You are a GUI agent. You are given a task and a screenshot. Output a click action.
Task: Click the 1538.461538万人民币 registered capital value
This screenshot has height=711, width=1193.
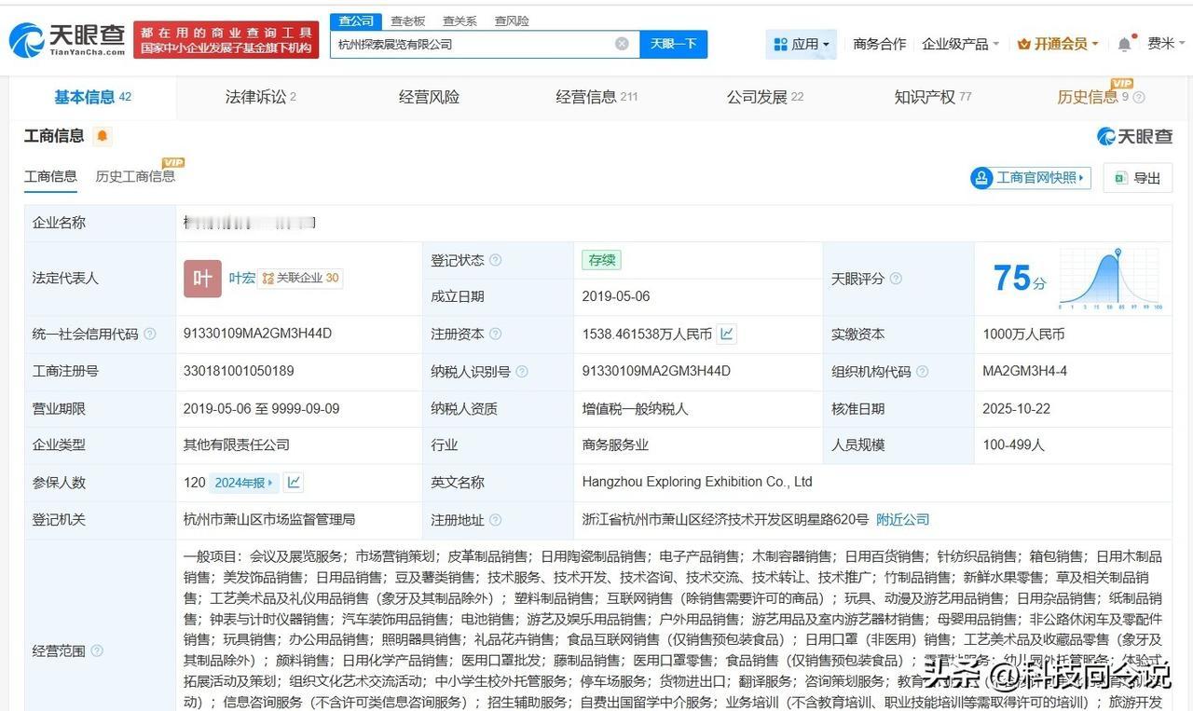coord(647,334)
